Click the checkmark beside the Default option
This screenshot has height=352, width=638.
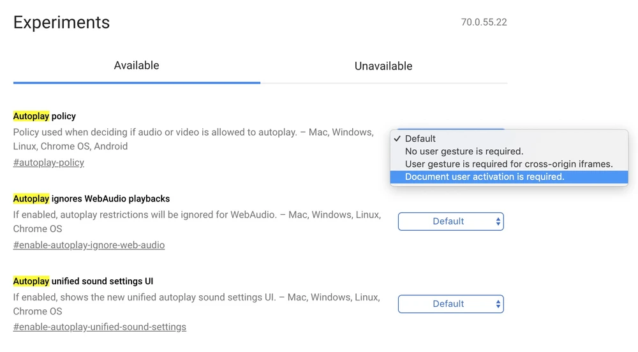(x=397, y=138)
